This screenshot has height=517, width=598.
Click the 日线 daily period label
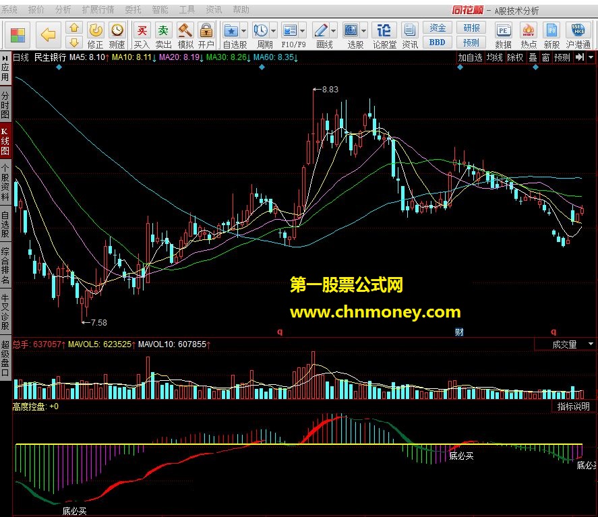click(21, 57)
